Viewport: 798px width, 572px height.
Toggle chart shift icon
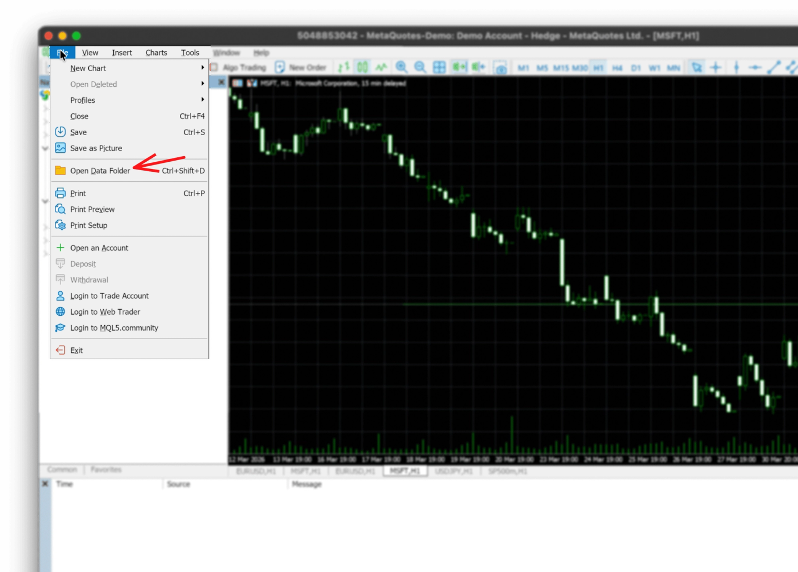478,67
